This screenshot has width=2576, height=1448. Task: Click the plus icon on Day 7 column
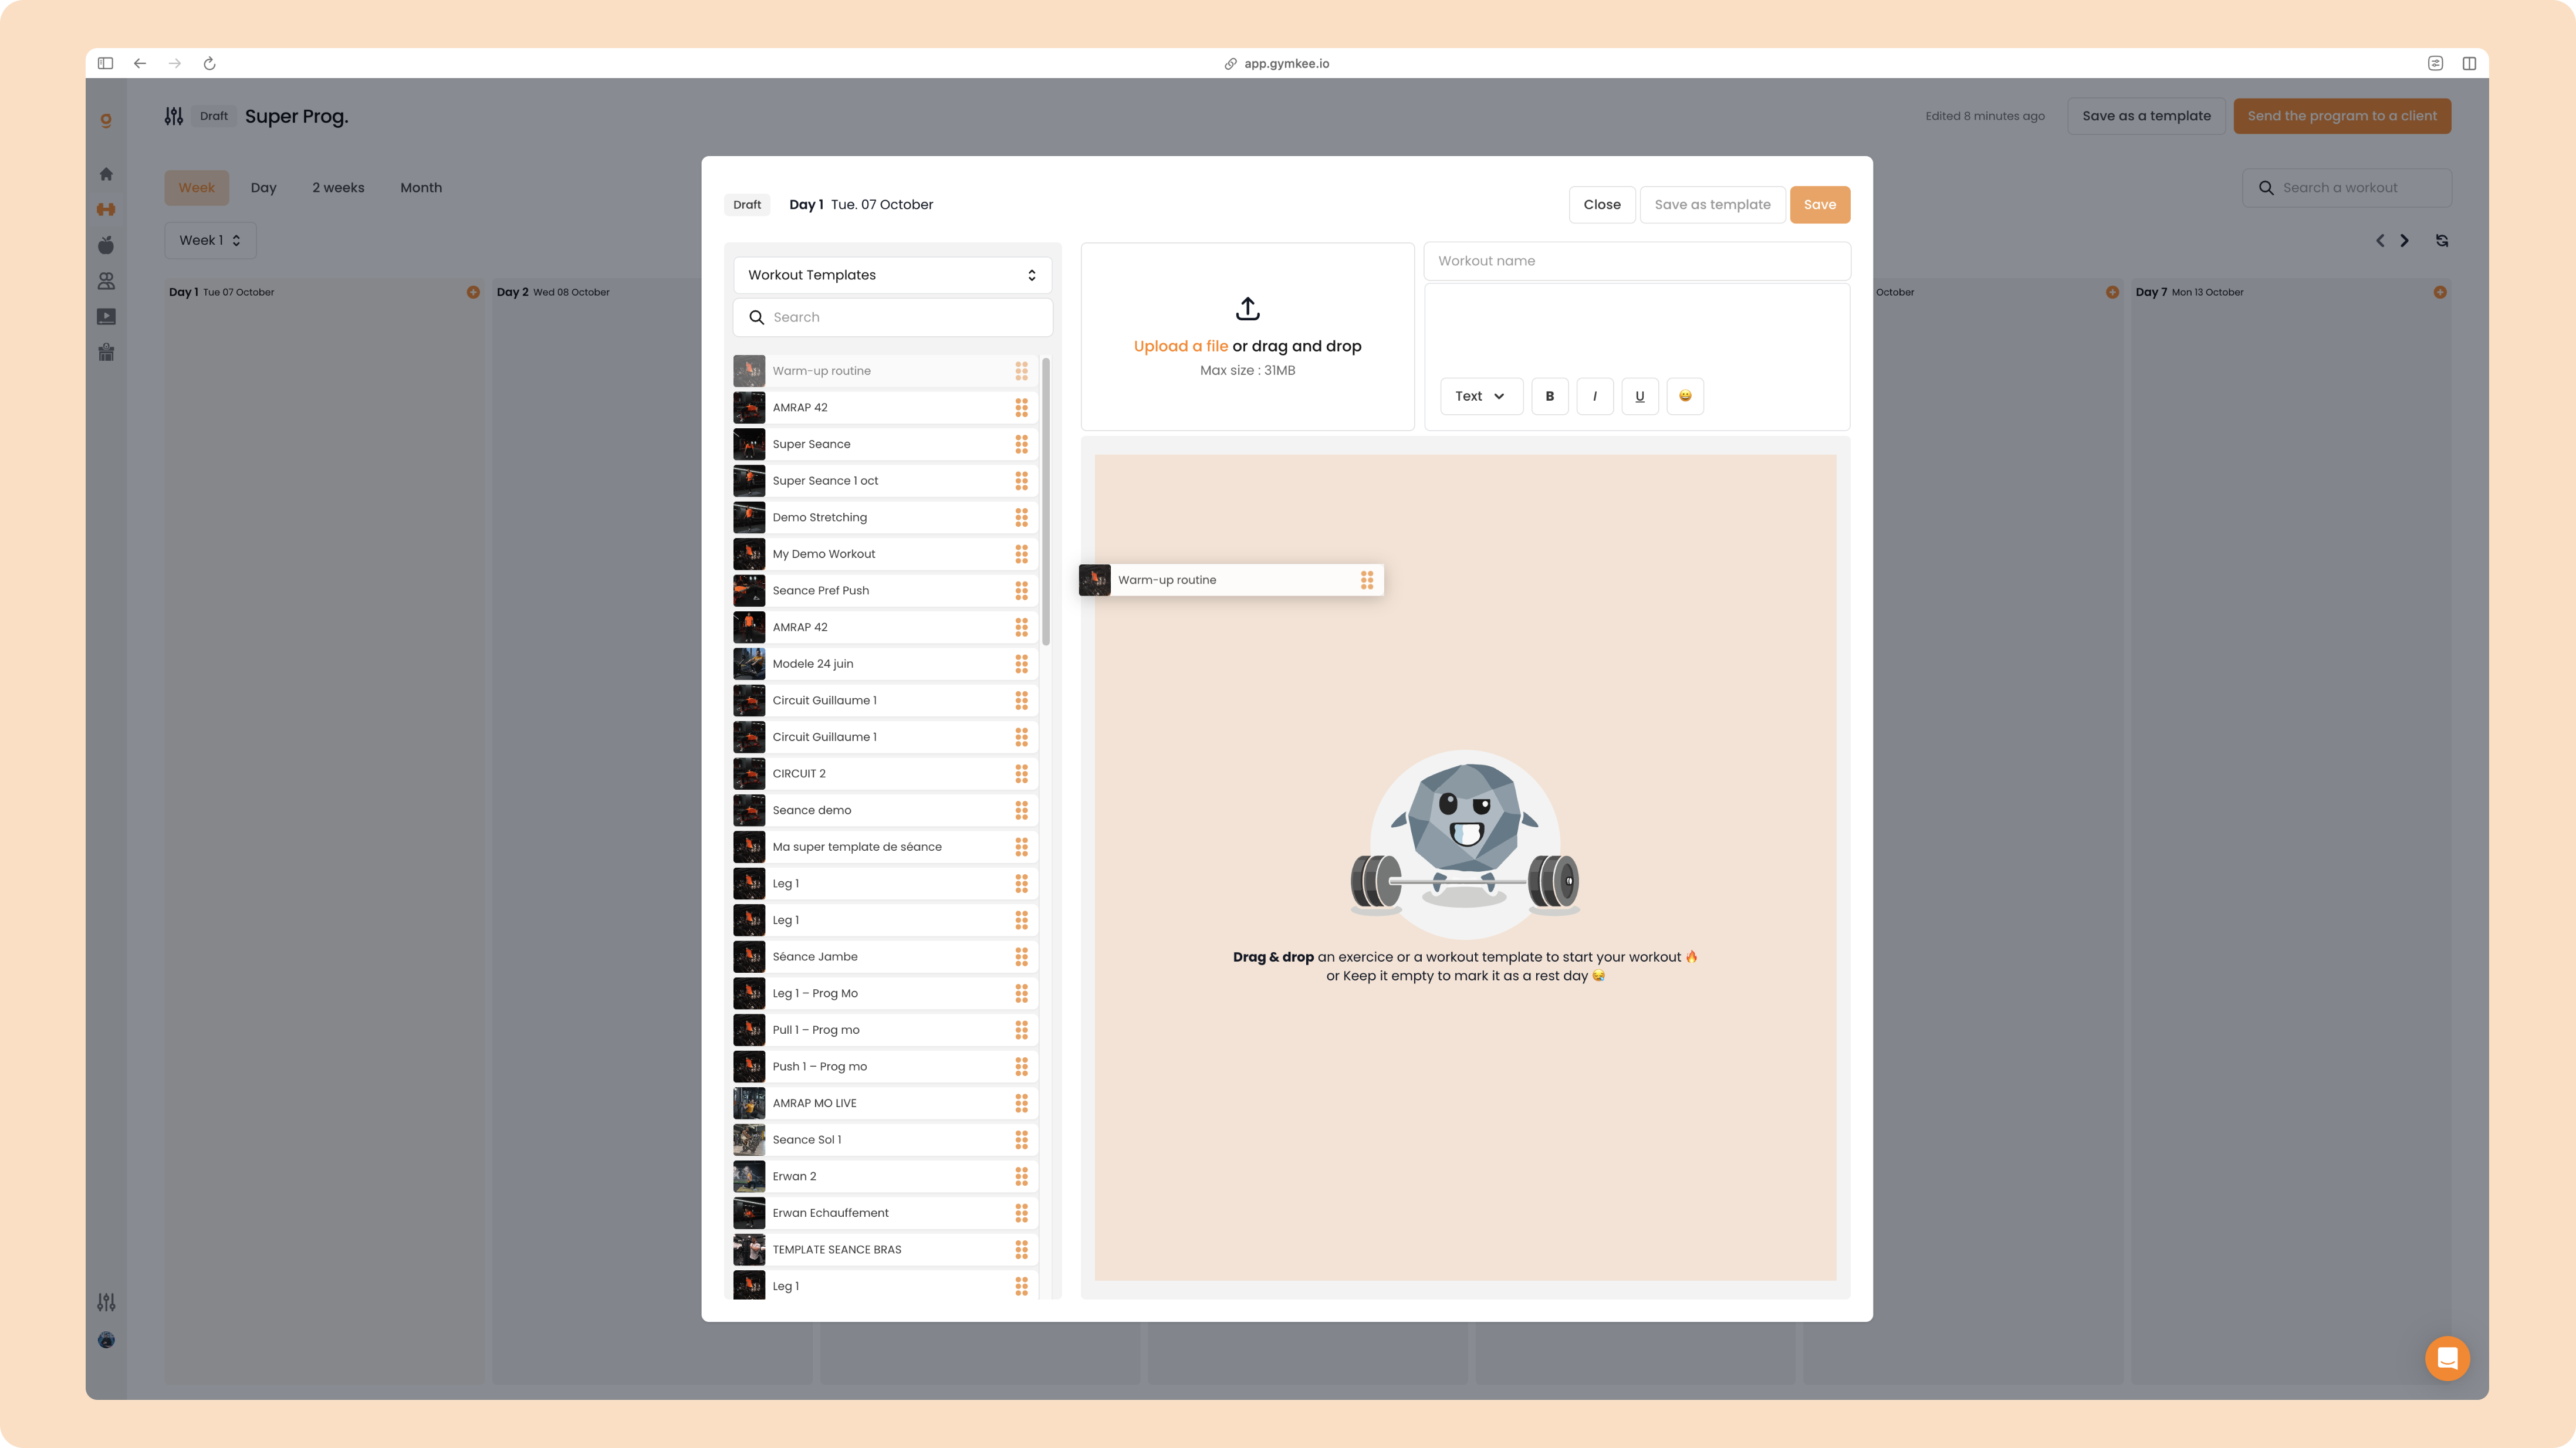pos(2440,292)
